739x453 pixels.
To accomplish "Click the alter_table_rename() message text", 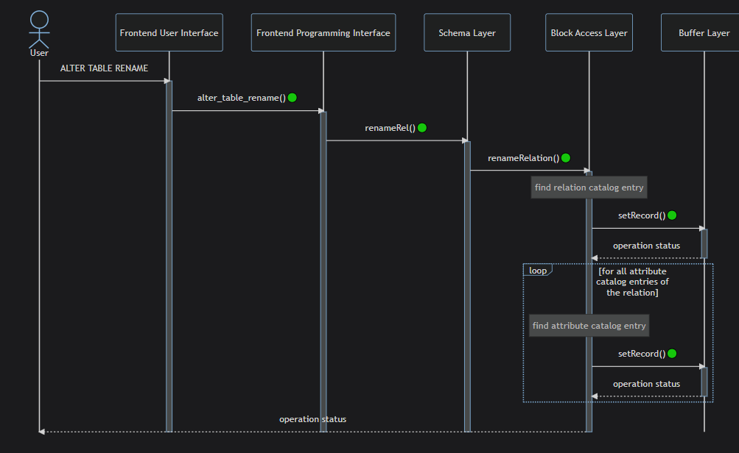I will [242, 98].
